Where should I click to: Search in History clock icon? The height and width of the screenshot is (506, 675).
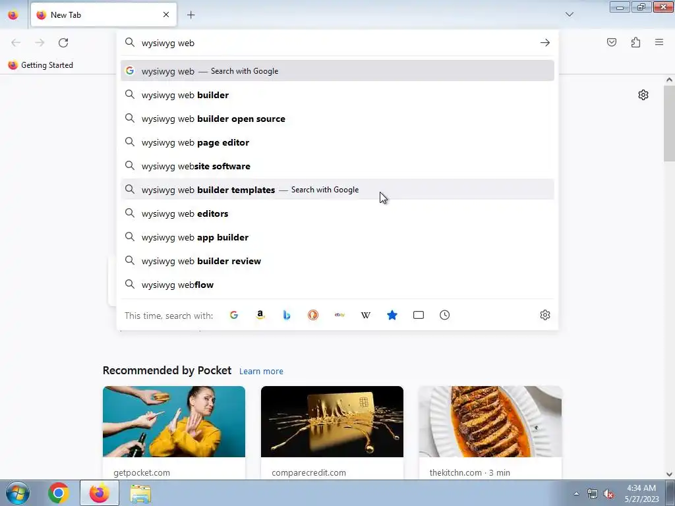(445, 315)
